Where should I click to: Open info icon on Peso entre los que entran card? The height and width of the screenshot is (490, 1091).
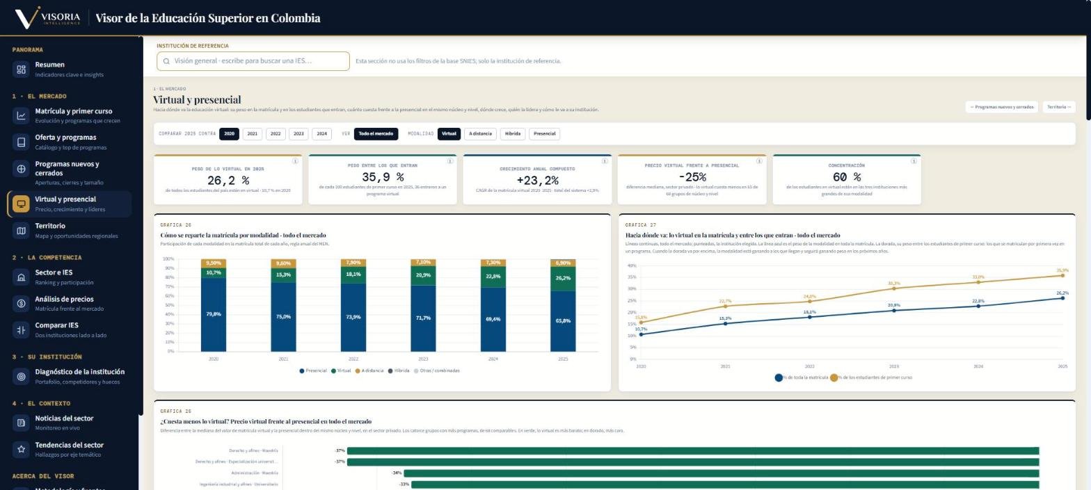point(450,161)
